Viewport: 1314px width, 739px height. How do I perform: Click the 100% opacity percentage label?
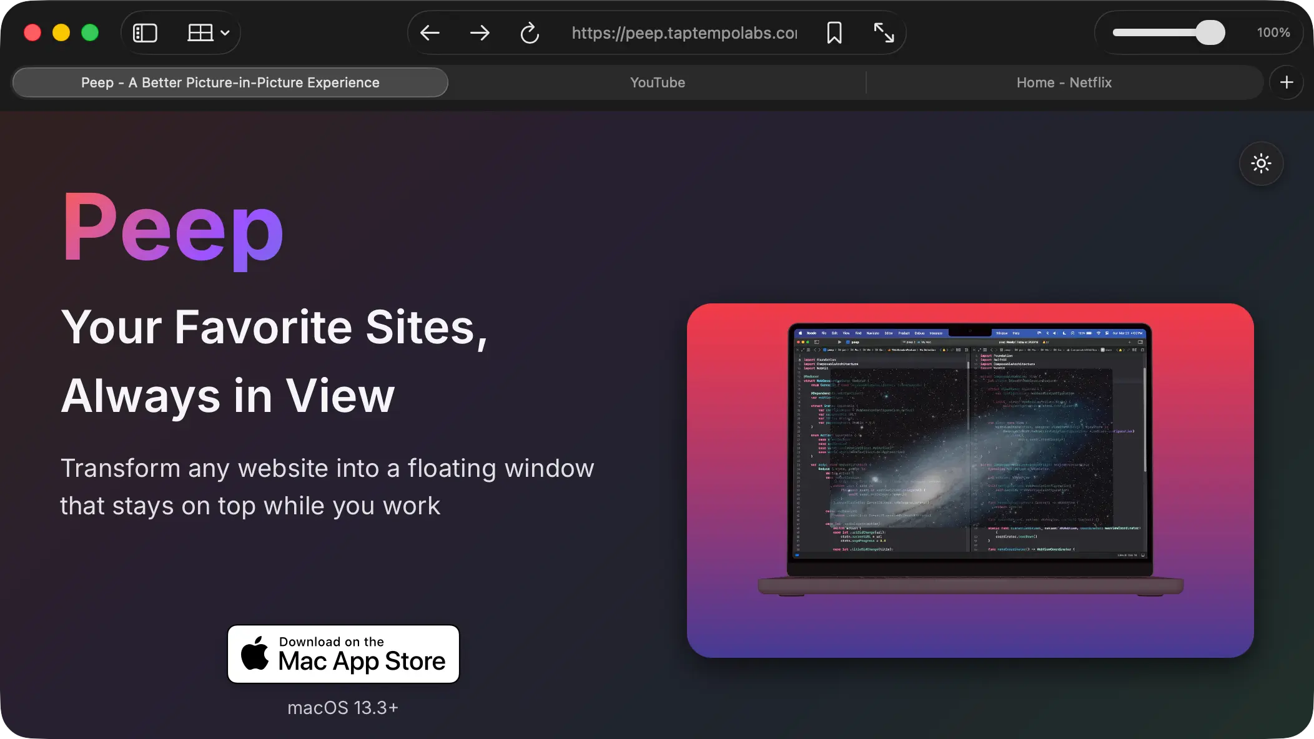pyautogui.click(x=1273, y=32)
